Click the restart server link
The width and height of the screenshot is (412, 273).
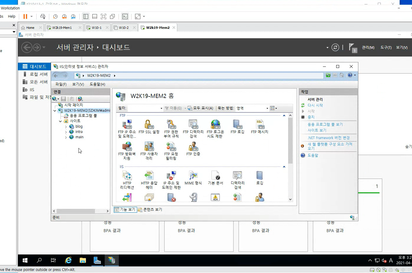(x=315, y=105)
